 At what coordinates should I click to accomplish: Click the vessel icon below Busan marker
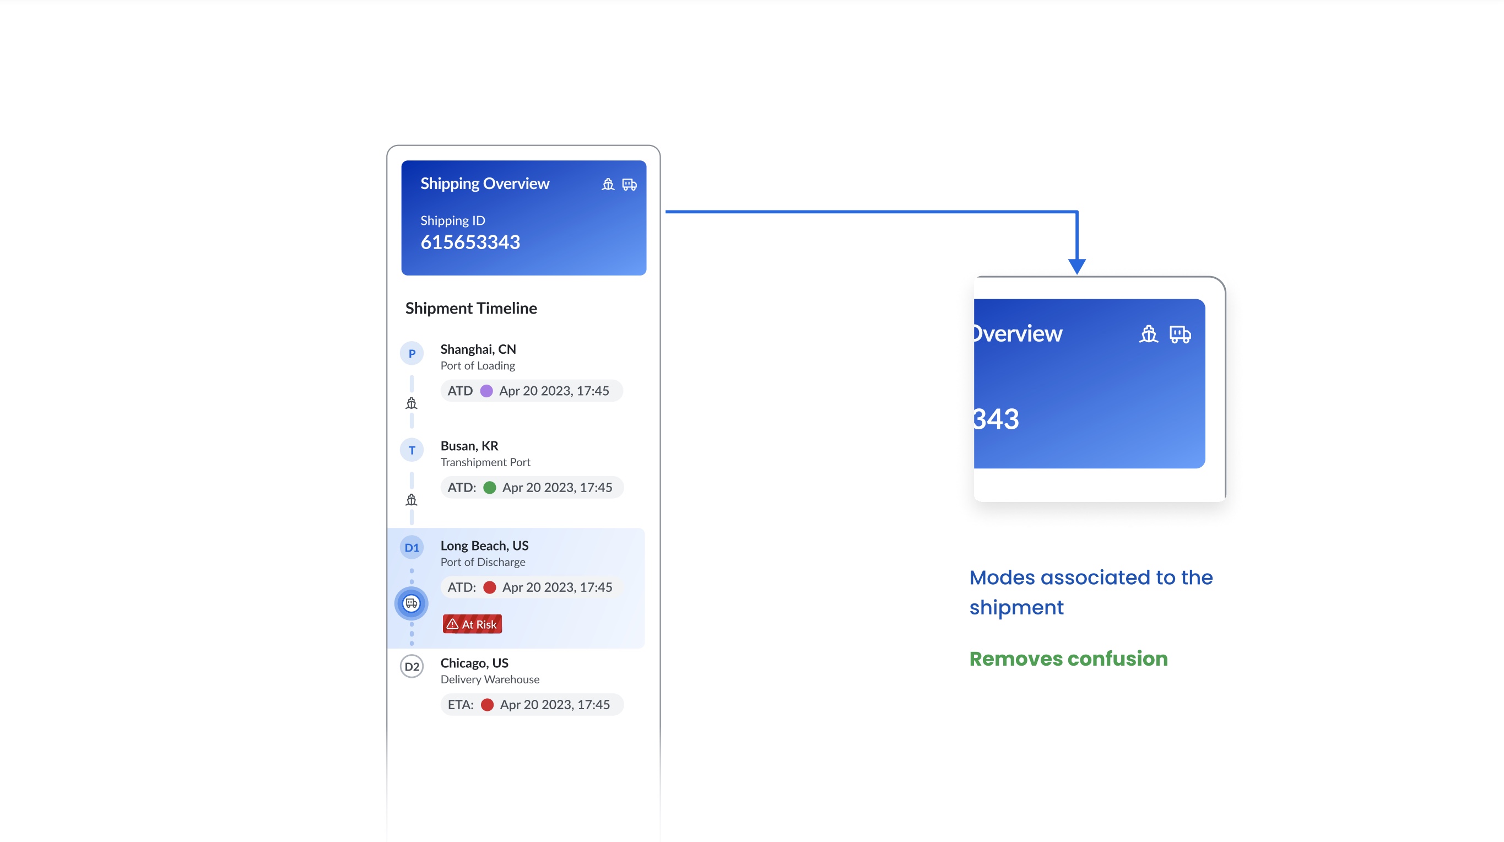point(412,500)
